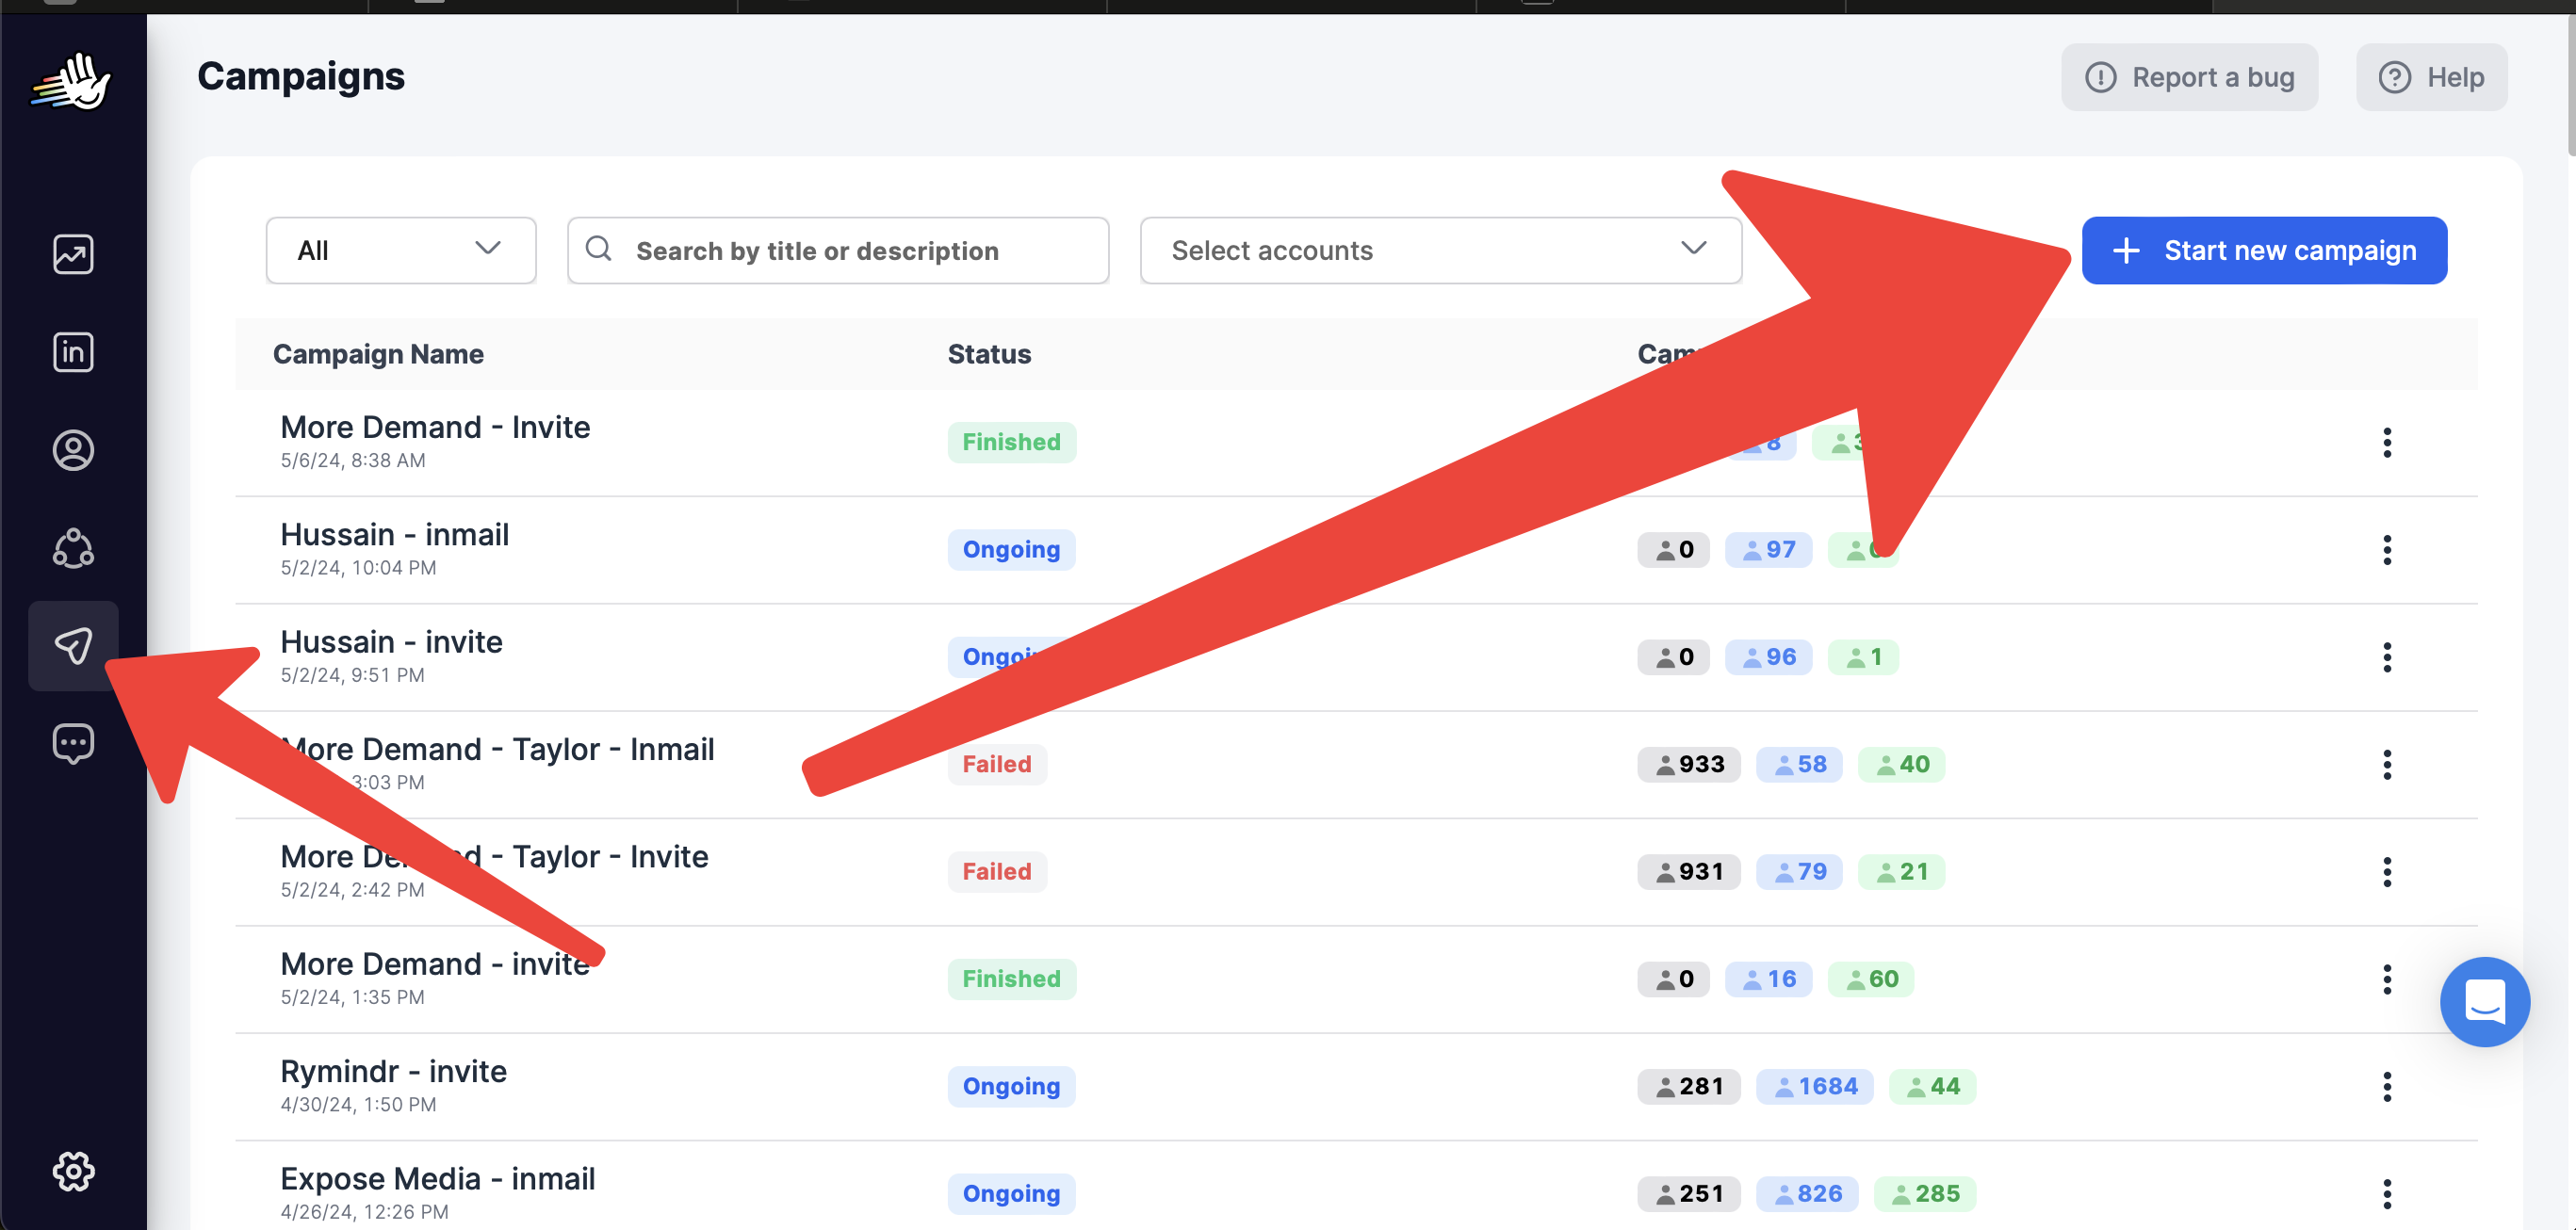Click the Help button

tap(2431, 77)
